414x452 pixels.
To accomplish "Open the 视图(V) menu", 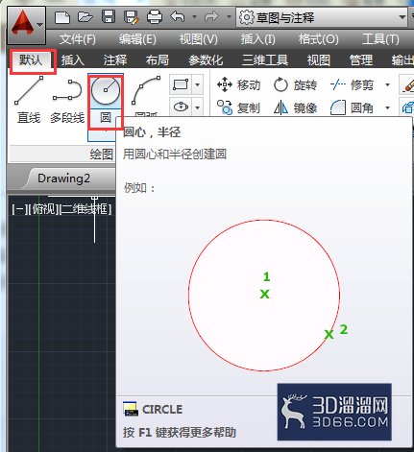I will [198, 39].
